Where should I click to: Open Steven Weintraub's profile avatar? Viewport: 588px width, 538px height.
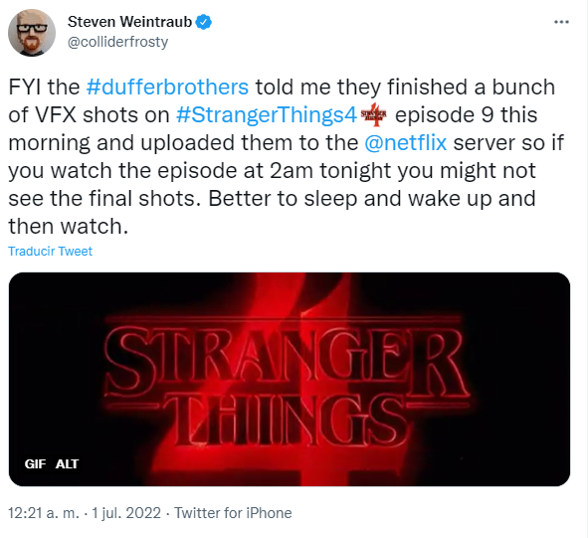coord(32,33)
